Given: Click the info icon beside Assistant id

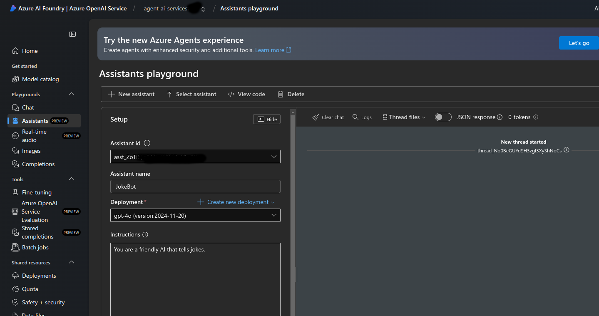Looking at the screenshot, I should [147, 143].
